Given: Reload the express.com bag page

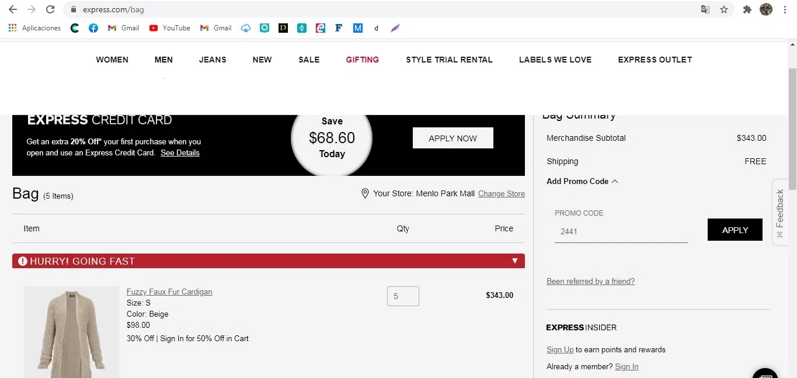Looking at the screenshot, I should click(x=50, y=9).
